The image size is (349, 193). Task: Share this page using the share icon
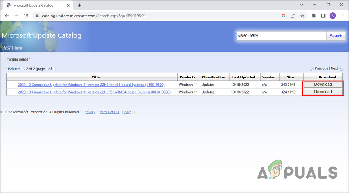click(x=292, y=16)
